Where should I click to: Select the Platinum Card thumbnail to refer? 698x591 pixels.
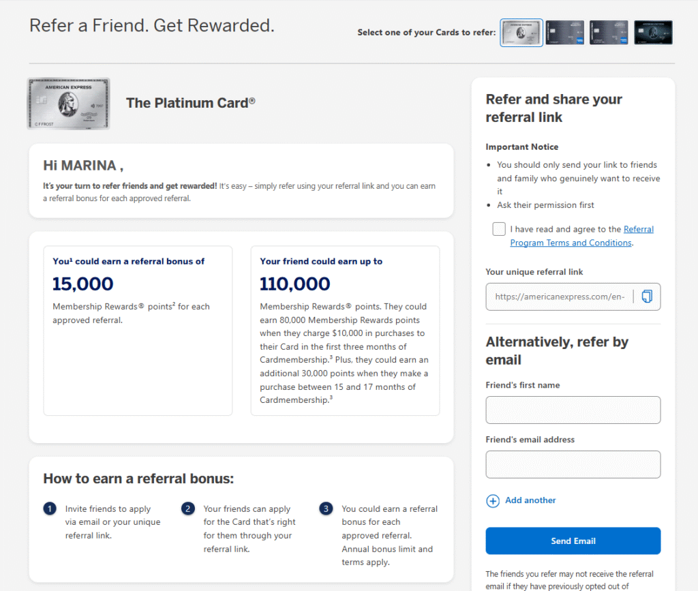521,32
